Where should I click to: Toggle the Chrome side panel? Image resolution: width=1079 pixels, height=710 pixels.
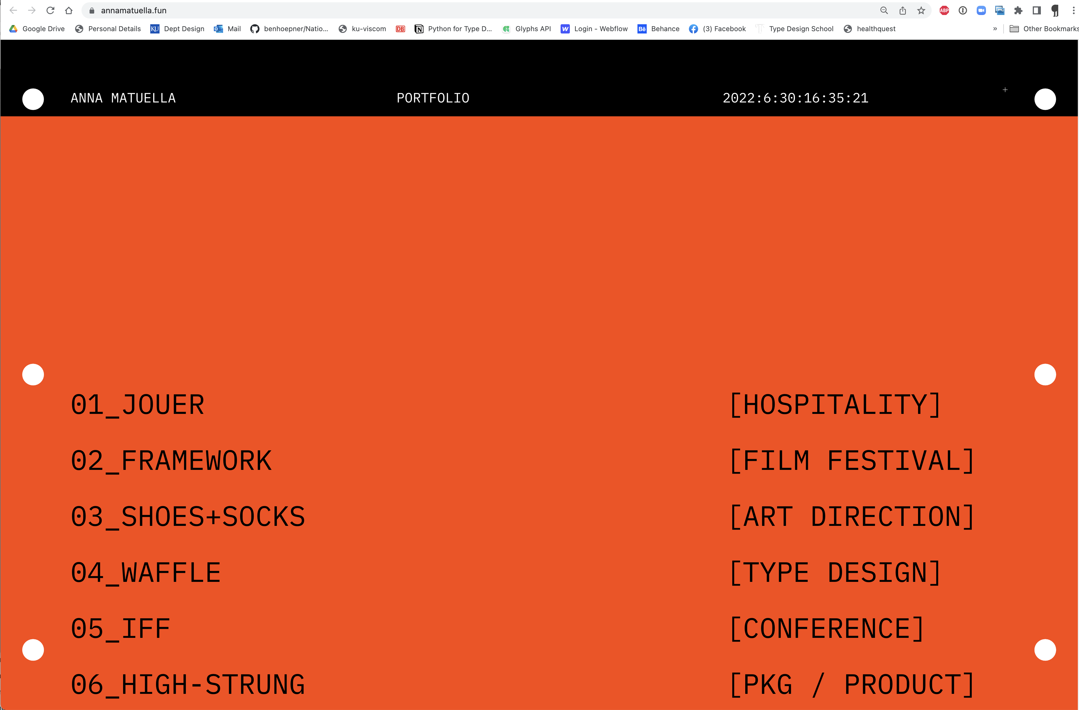click(x=1037, y=10)
